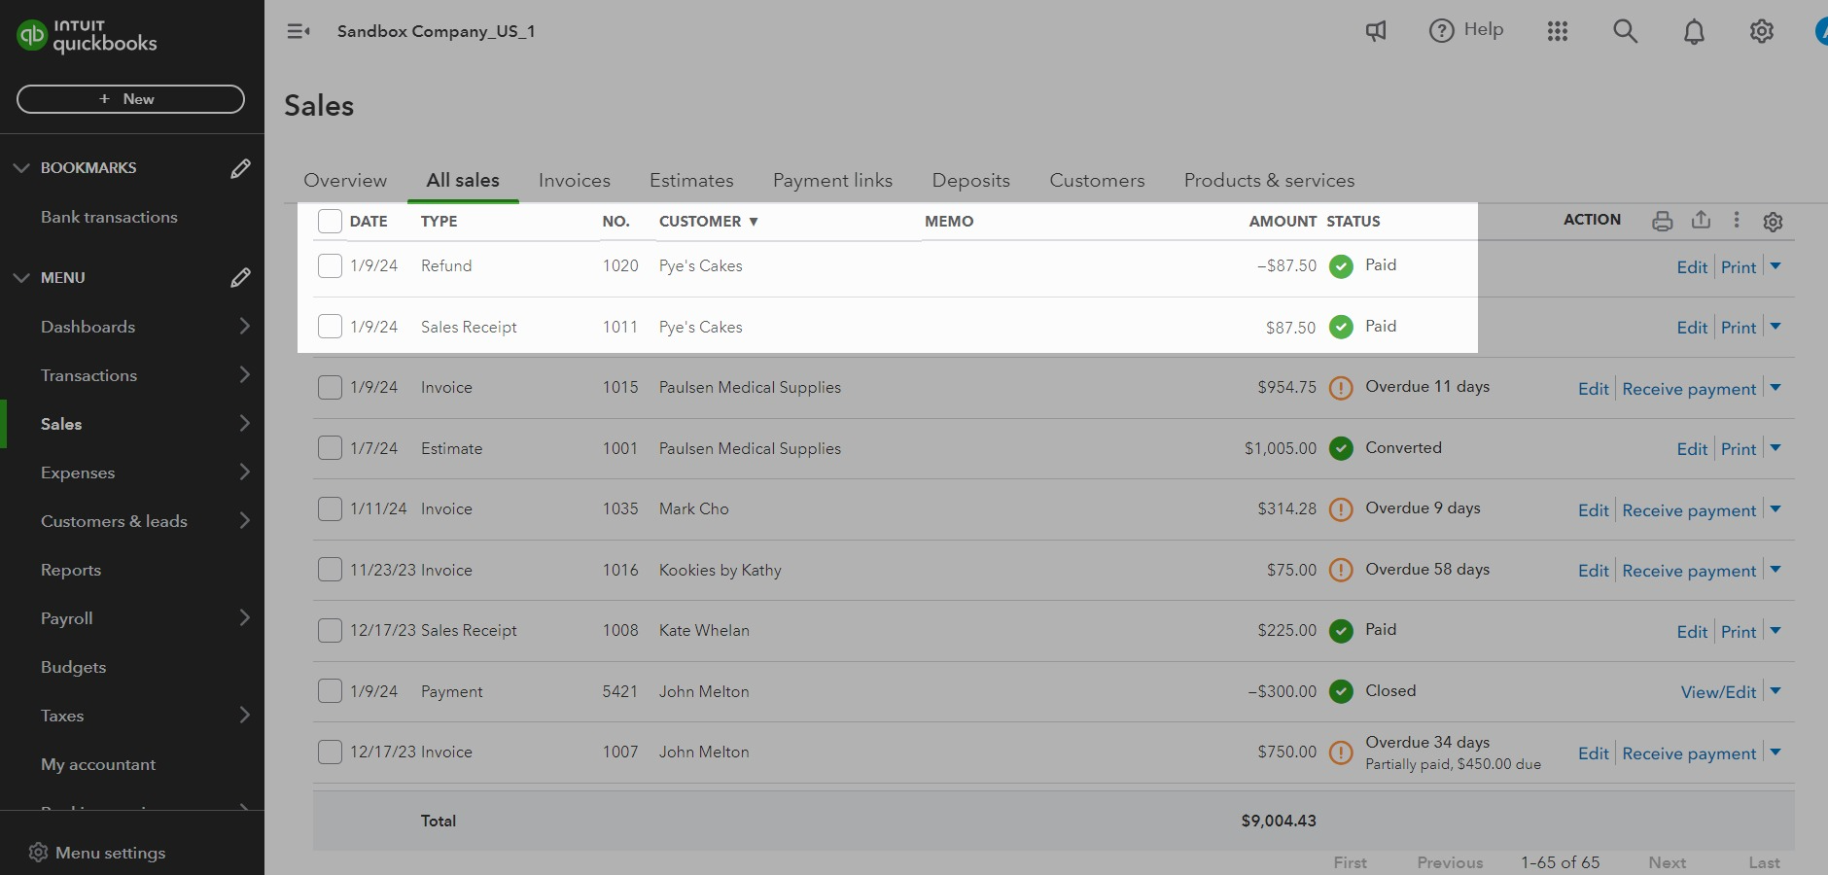Click View/Edit for payment 5421
Image resolution: width=1828 pixels, height=875 pixels.
(1718, 692)
